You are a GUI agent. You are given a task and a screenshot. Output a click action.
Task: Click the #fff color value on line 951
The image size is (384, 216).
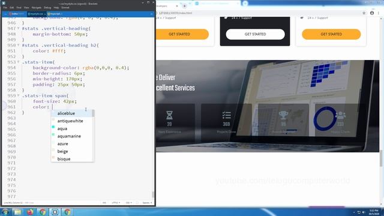pos(58,51)
